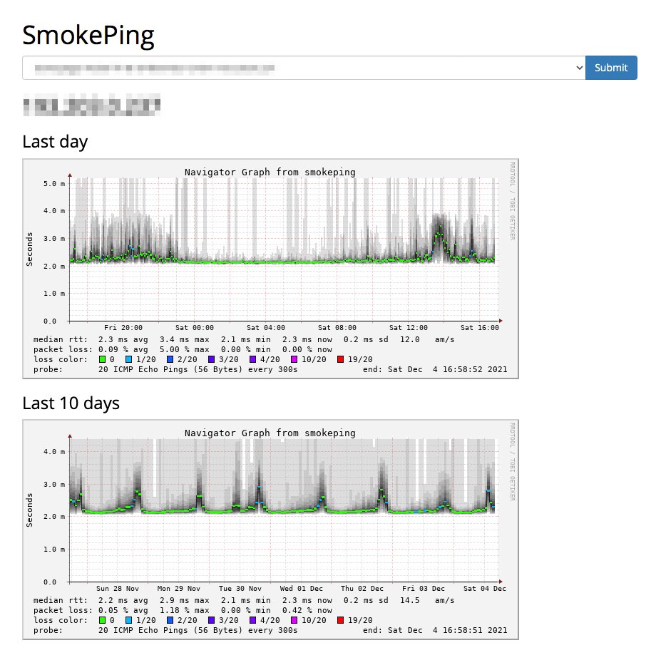Click the 1/20 loss swatch in Last day graph
The width and height of the screenshot is (656, 670).
click(128, 359)
